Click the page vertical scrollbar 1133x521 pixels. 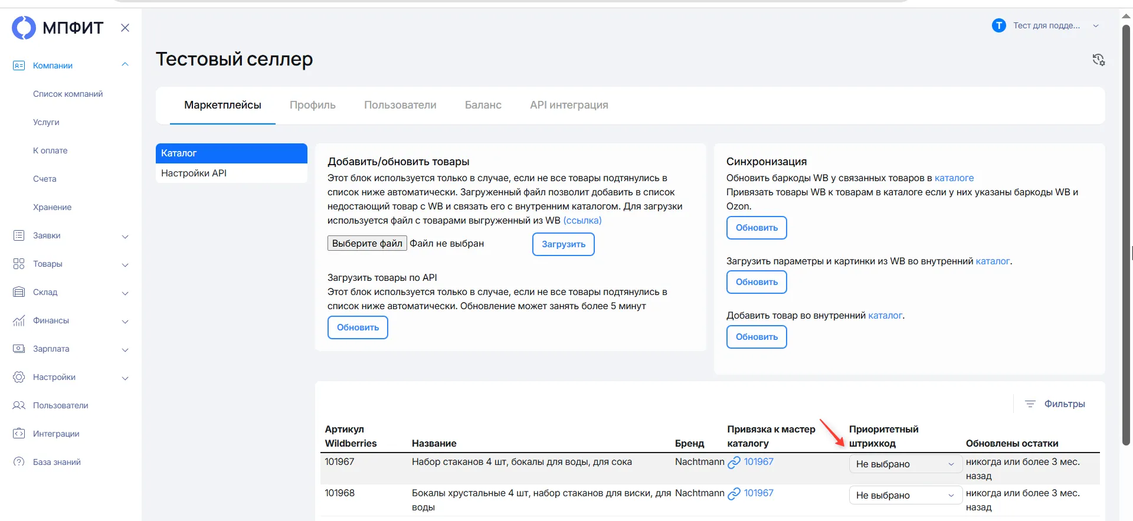click(1126, 236)
